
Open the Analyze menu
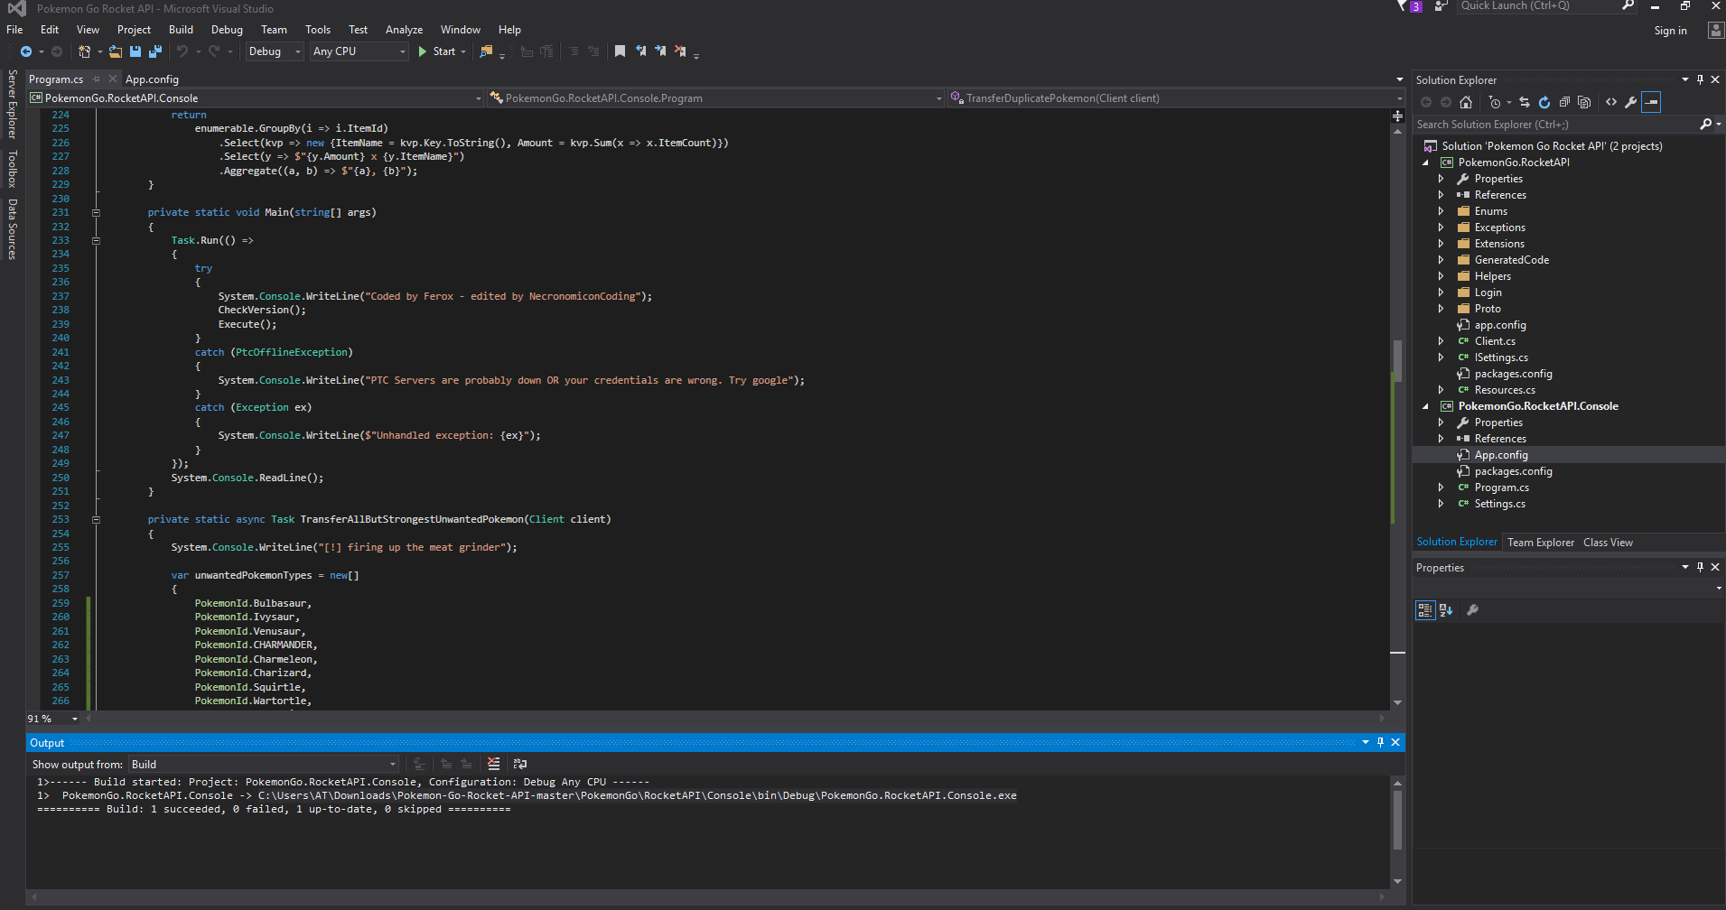click(404, 30)
